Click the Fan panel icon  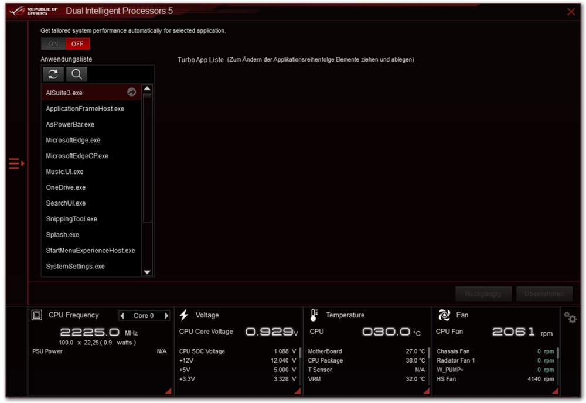pos(444,315)
